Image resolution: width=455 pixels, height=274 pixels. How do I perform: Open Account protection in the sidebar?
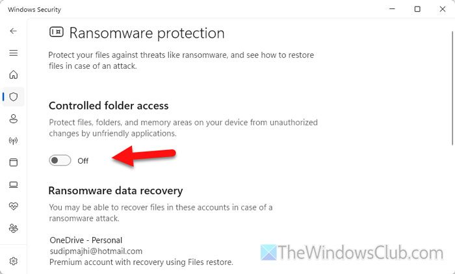pyautogui.click(x=13, y=119)
